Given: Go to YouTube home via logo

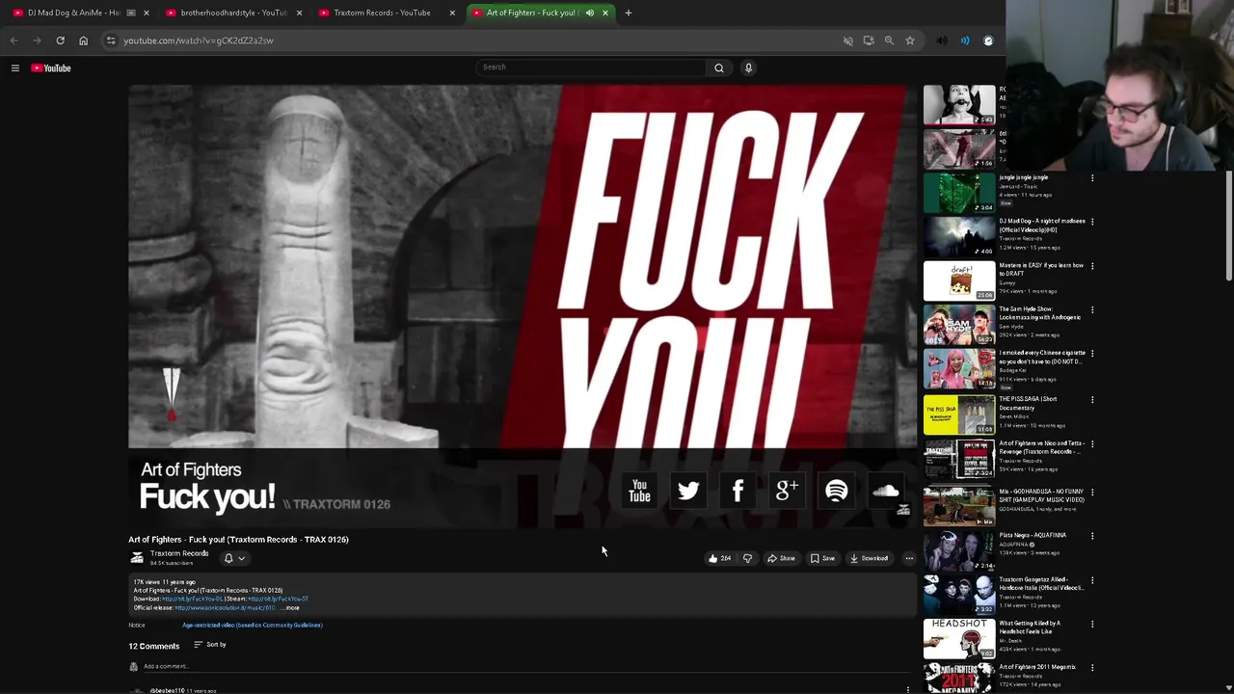Looking at the screenshot, I should (51, 67).
